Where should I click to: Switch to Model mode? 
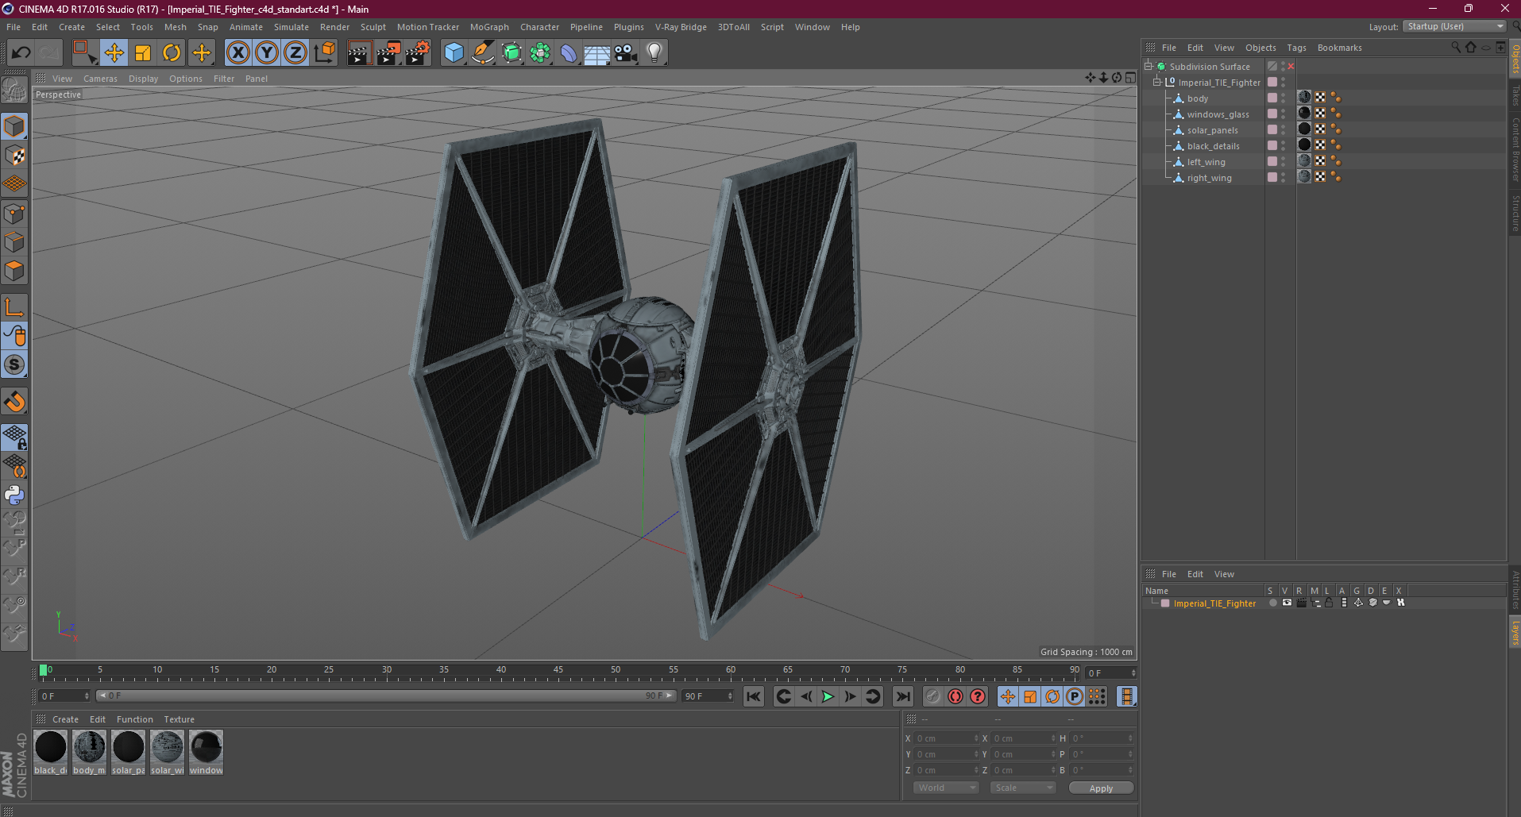tap(14, 127)
